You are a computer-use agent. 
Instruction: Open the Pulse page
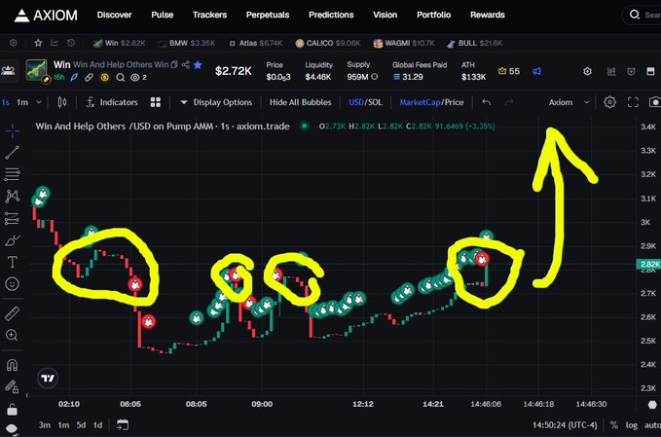click(x=163, y=15)
